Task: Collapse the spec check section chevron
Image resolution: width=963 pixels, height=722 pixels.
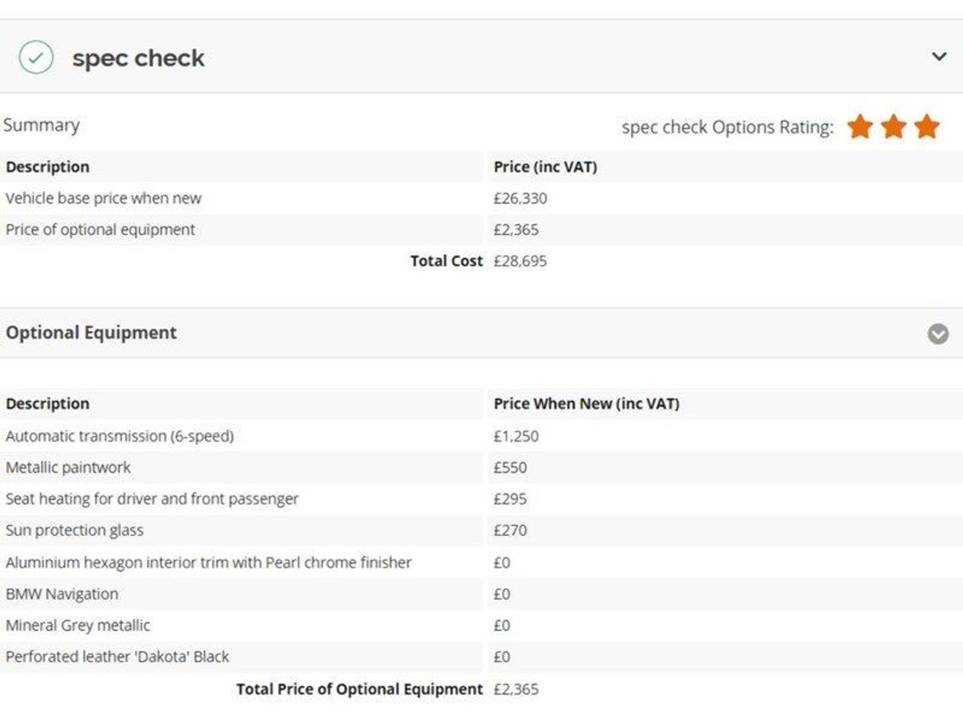Action: pos(939,57)
